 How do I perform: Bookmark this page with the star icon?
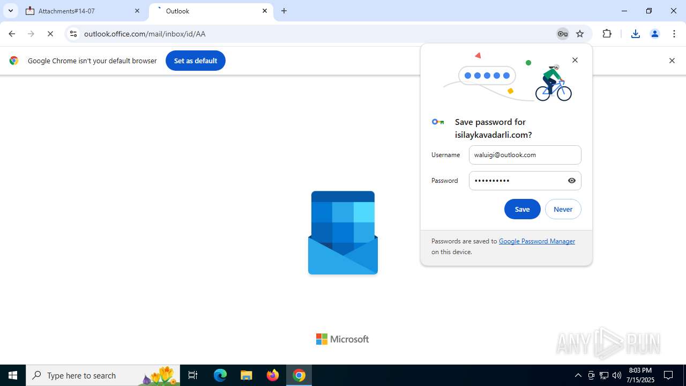tap(580, 34)
